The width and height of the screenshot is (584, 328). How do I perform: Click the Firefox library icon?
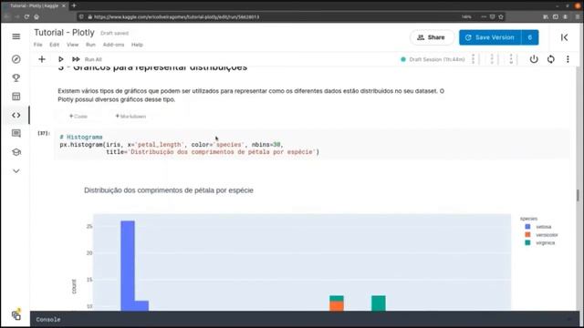(546, 16)
